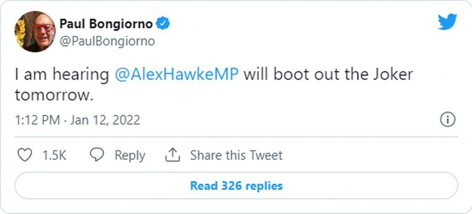Select the Reply text label
This screenshot has height=214, width=472.
pos(130,156)
